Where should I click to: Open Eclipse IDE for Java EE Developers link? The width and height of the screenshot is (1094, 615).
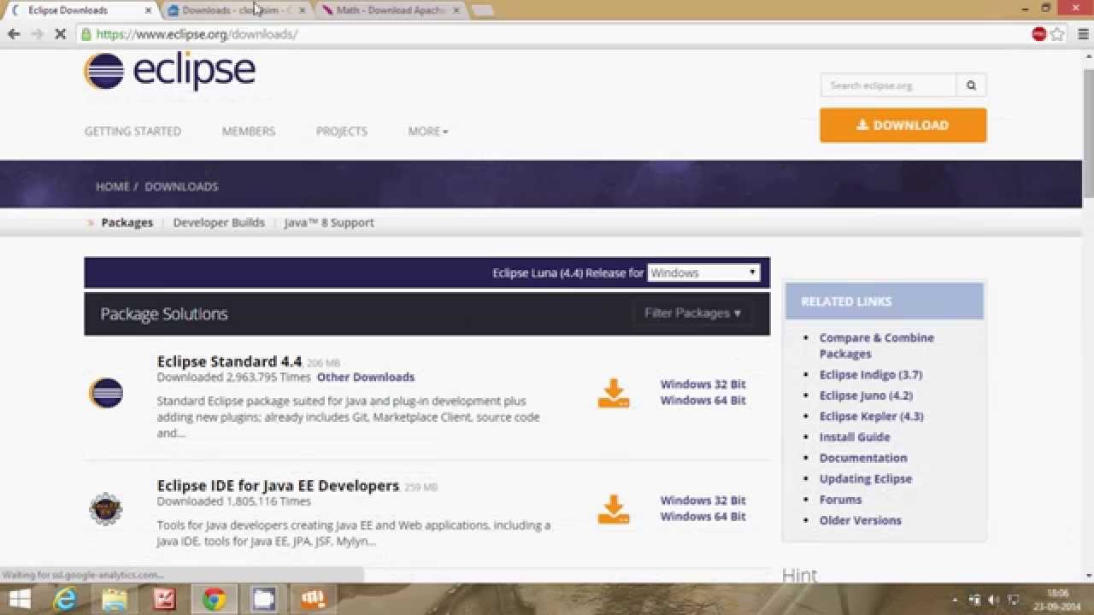pos(278,486)
